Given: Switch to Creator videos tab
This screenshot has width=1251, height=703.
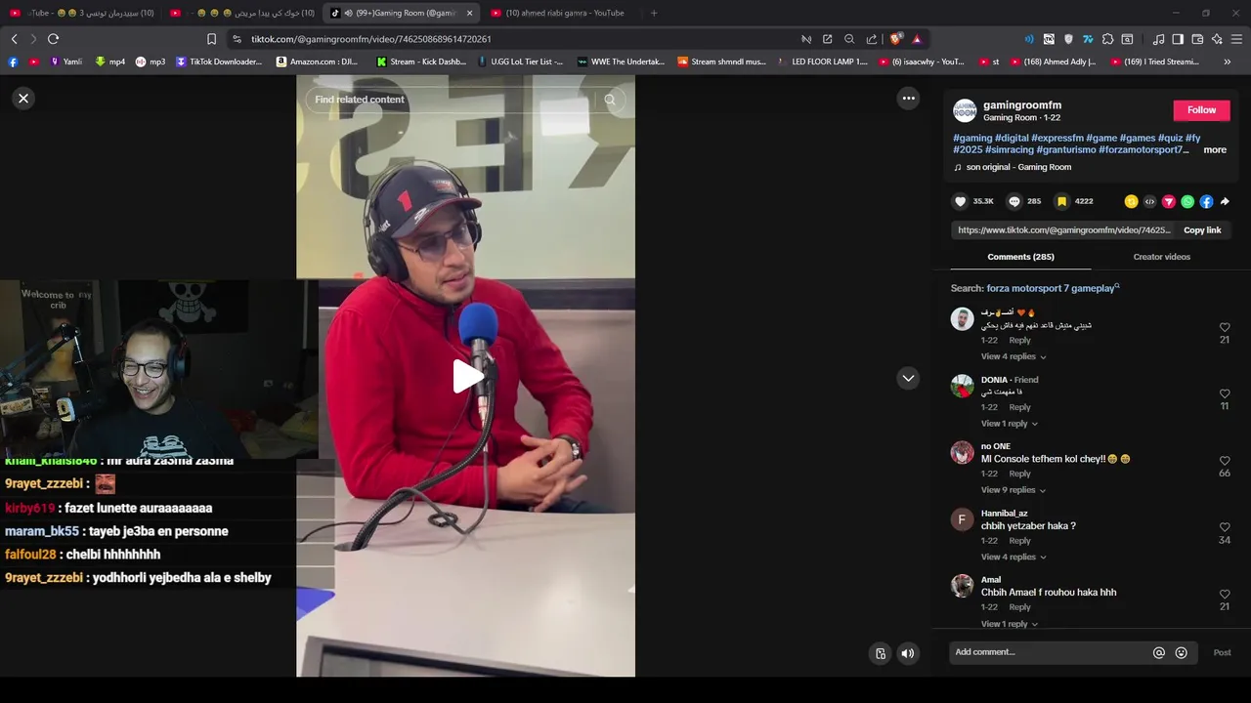Looking at the screenshot, I should [1161, 257].
